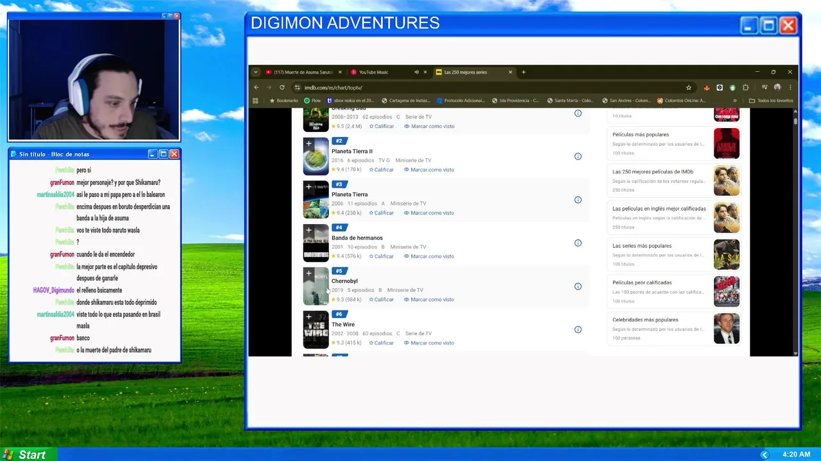Open the Bookmarks folder in bookmarks bar
This screenshot has height=461, width=821.
[284, 101]
